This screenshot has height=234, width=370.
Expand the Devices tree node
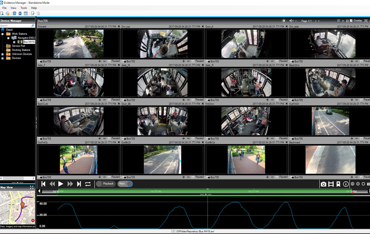tap(2, 58)
